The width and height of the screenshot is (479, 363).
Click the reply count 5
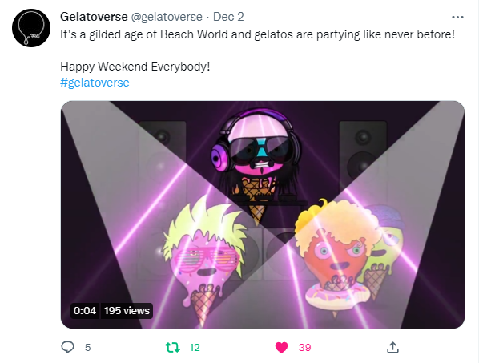click(87, 348)
